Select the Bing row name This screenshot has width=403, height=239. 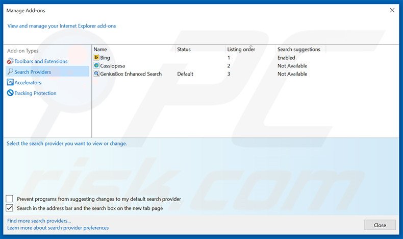pos(105,58)
